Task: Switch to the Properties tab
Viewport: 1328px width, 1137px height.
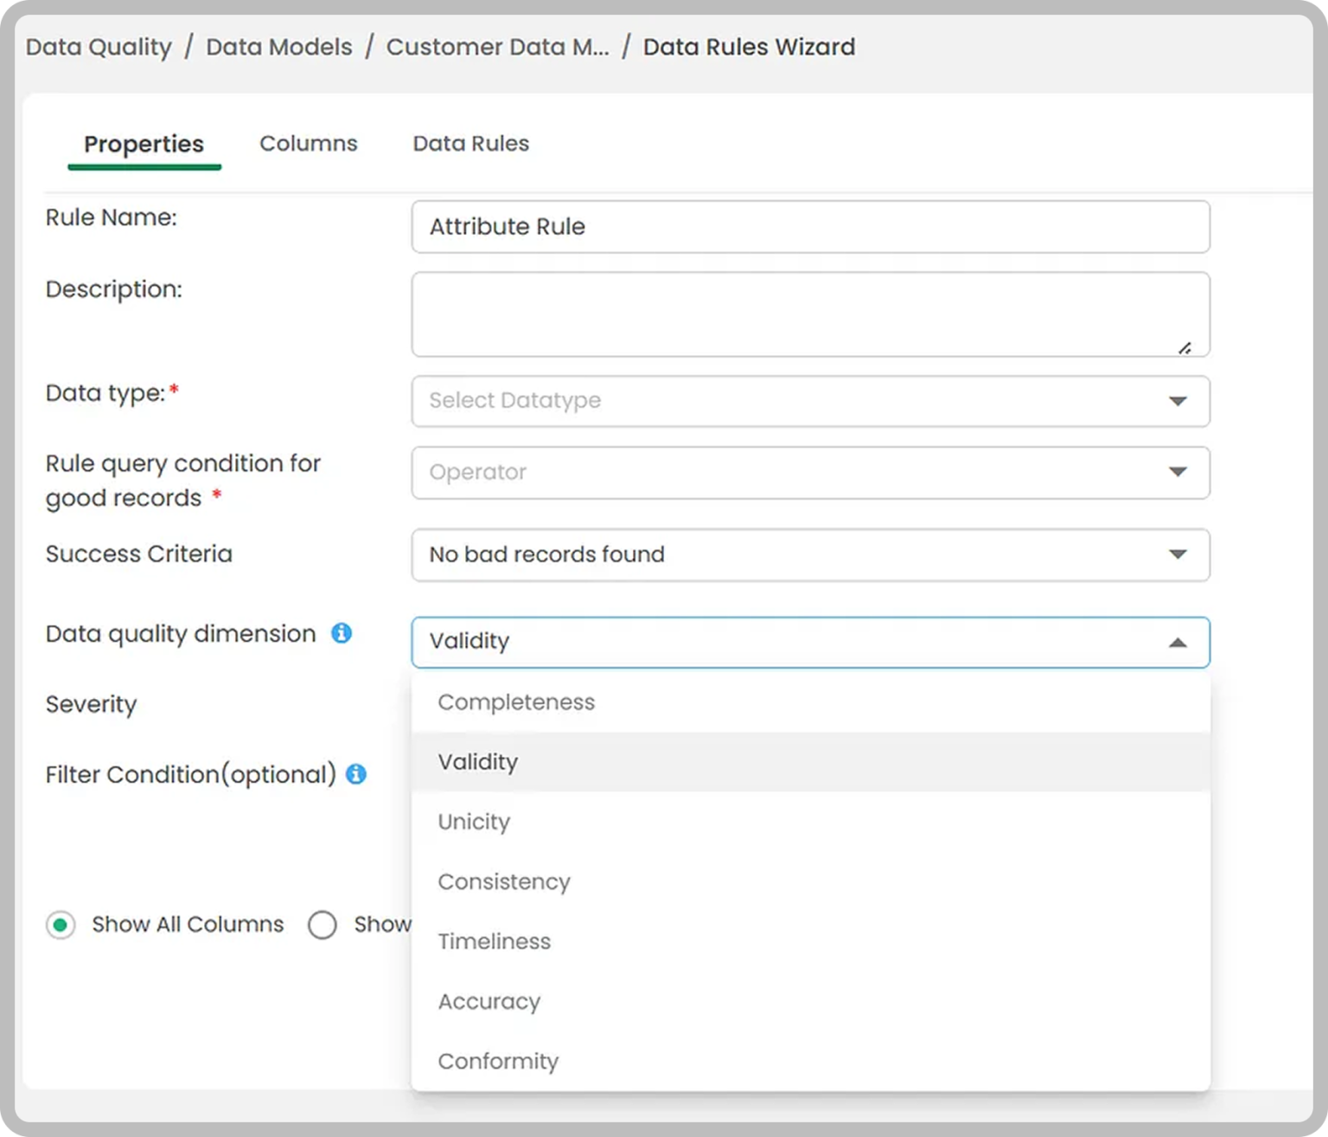Action: click(x=144, y=143)
